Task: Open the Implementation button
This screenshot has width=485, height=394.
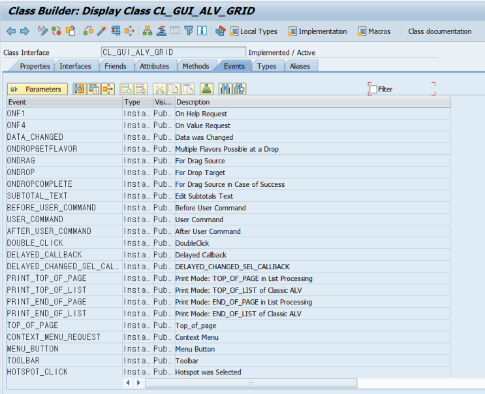Action: 317,31
